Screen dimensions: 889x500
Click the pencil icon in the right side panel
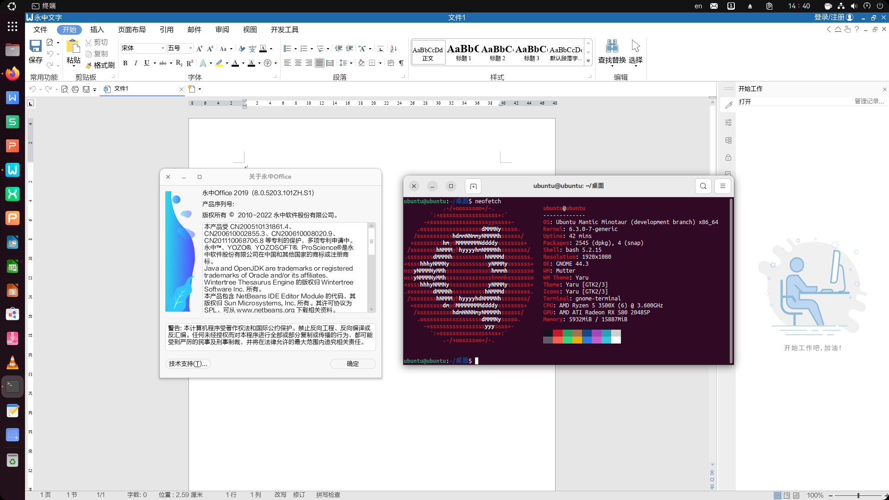tap(728, 105)
